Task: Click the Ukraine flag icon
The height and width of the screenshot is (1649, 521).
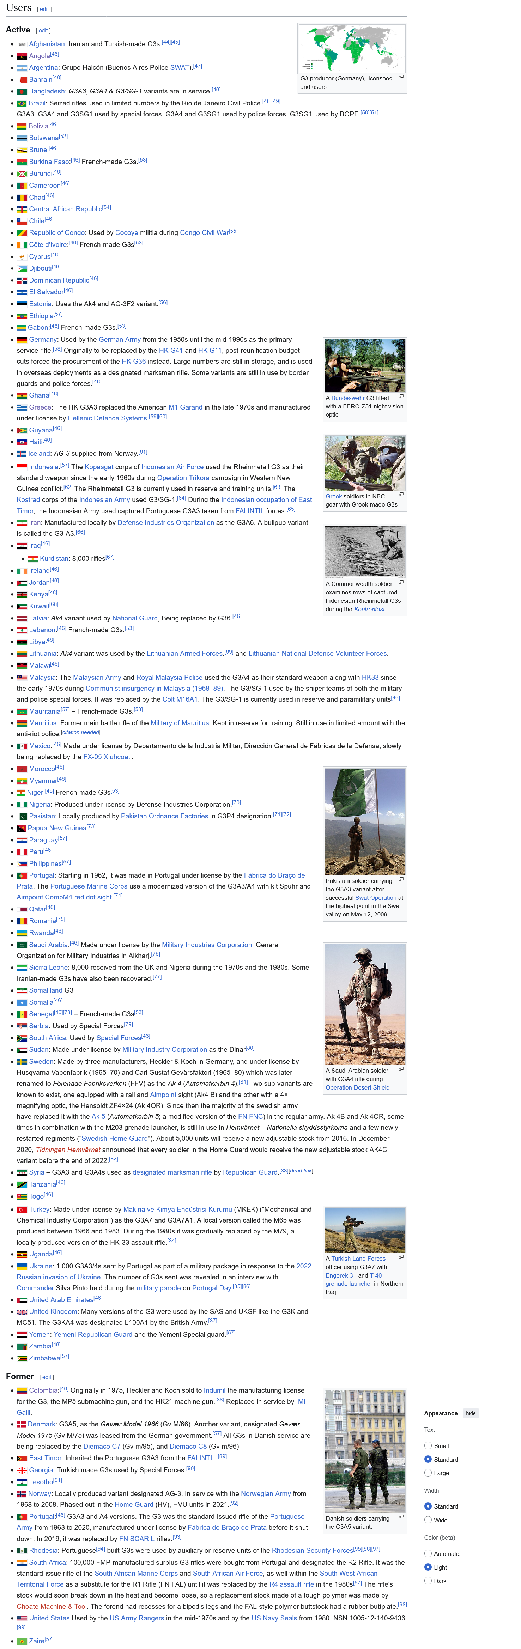Action: tap(22, 1266)
